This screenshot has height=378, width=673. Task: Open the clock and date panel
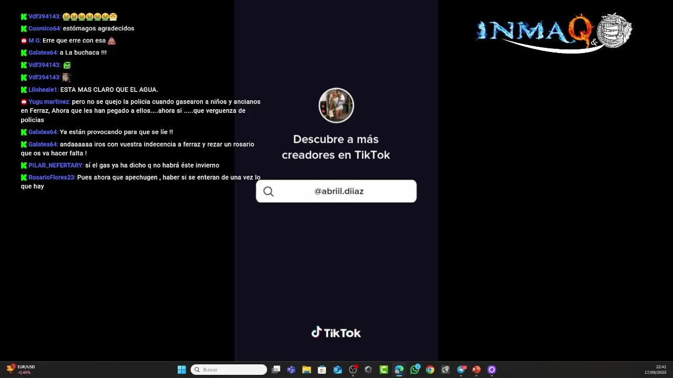coord(655,370)
